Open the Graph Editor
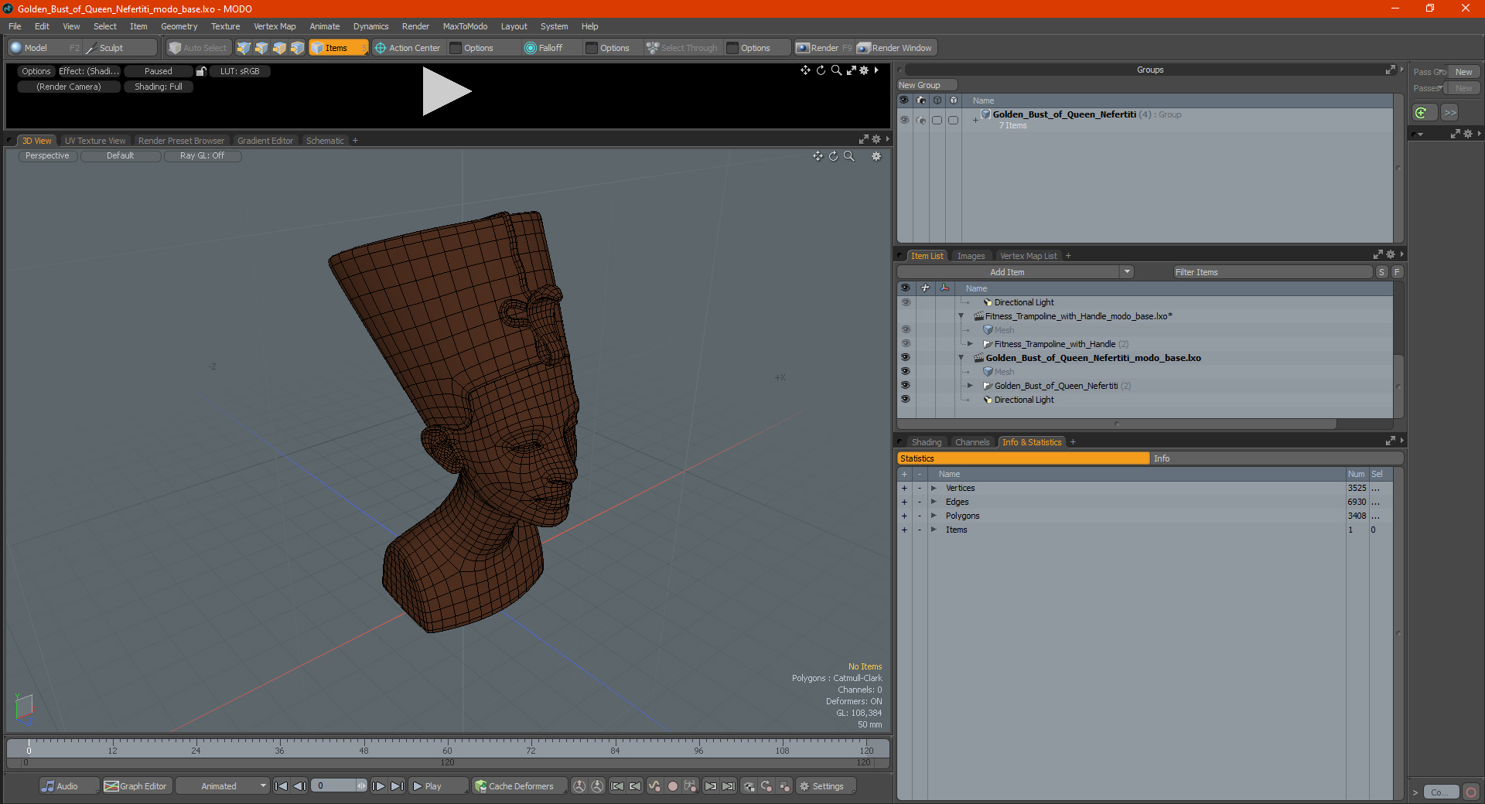Screen dimensions: 1485x804 point(136,786)
